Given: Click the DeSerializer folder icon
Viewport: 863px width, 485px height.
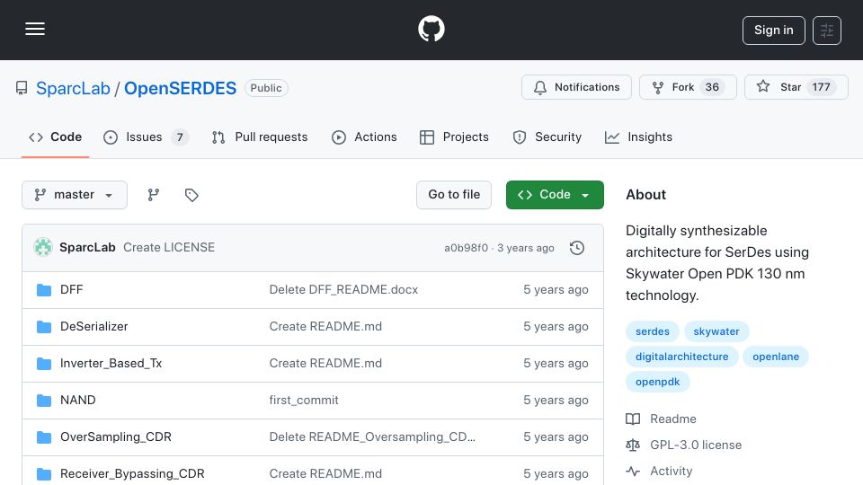Looking at the screenshot, I should point(44,327).
